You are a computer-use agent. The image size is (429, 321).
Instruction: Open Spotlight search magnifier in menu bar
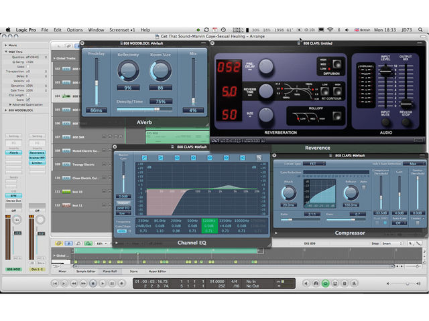click(420, 29)
